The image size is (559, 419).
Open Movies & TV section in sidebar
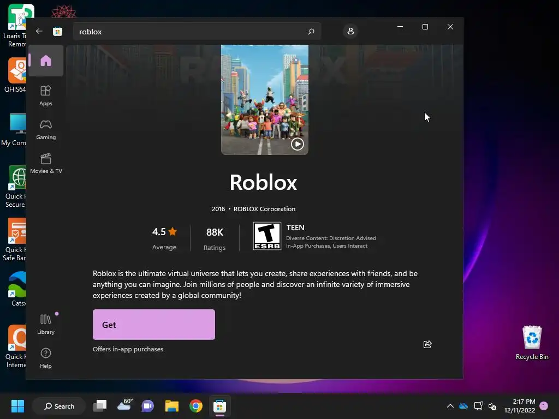coord(46,164)
